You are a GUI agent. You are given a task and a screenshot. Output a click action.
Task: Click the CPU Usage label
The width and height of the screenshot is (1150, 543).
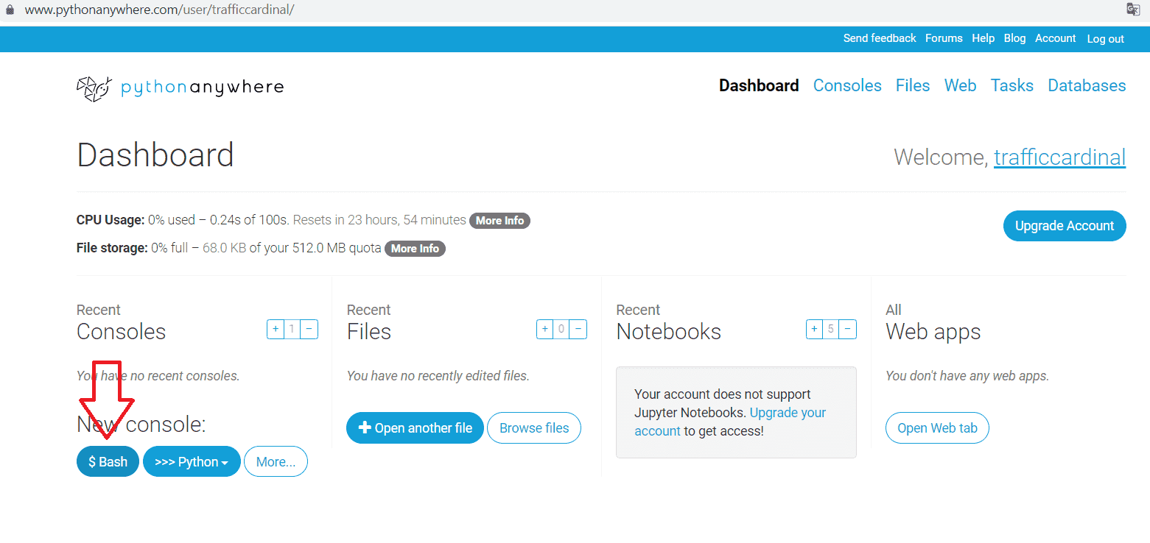coord(111,220)
